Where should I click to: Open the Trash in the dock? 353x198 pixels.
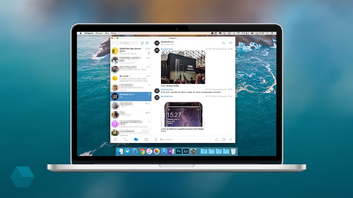pos(233,151)
